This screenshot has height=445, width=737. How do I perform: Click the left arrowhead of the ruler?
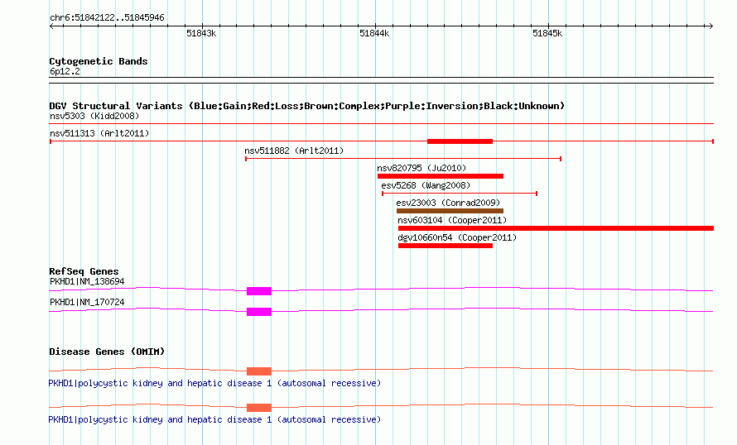[51, 26]
